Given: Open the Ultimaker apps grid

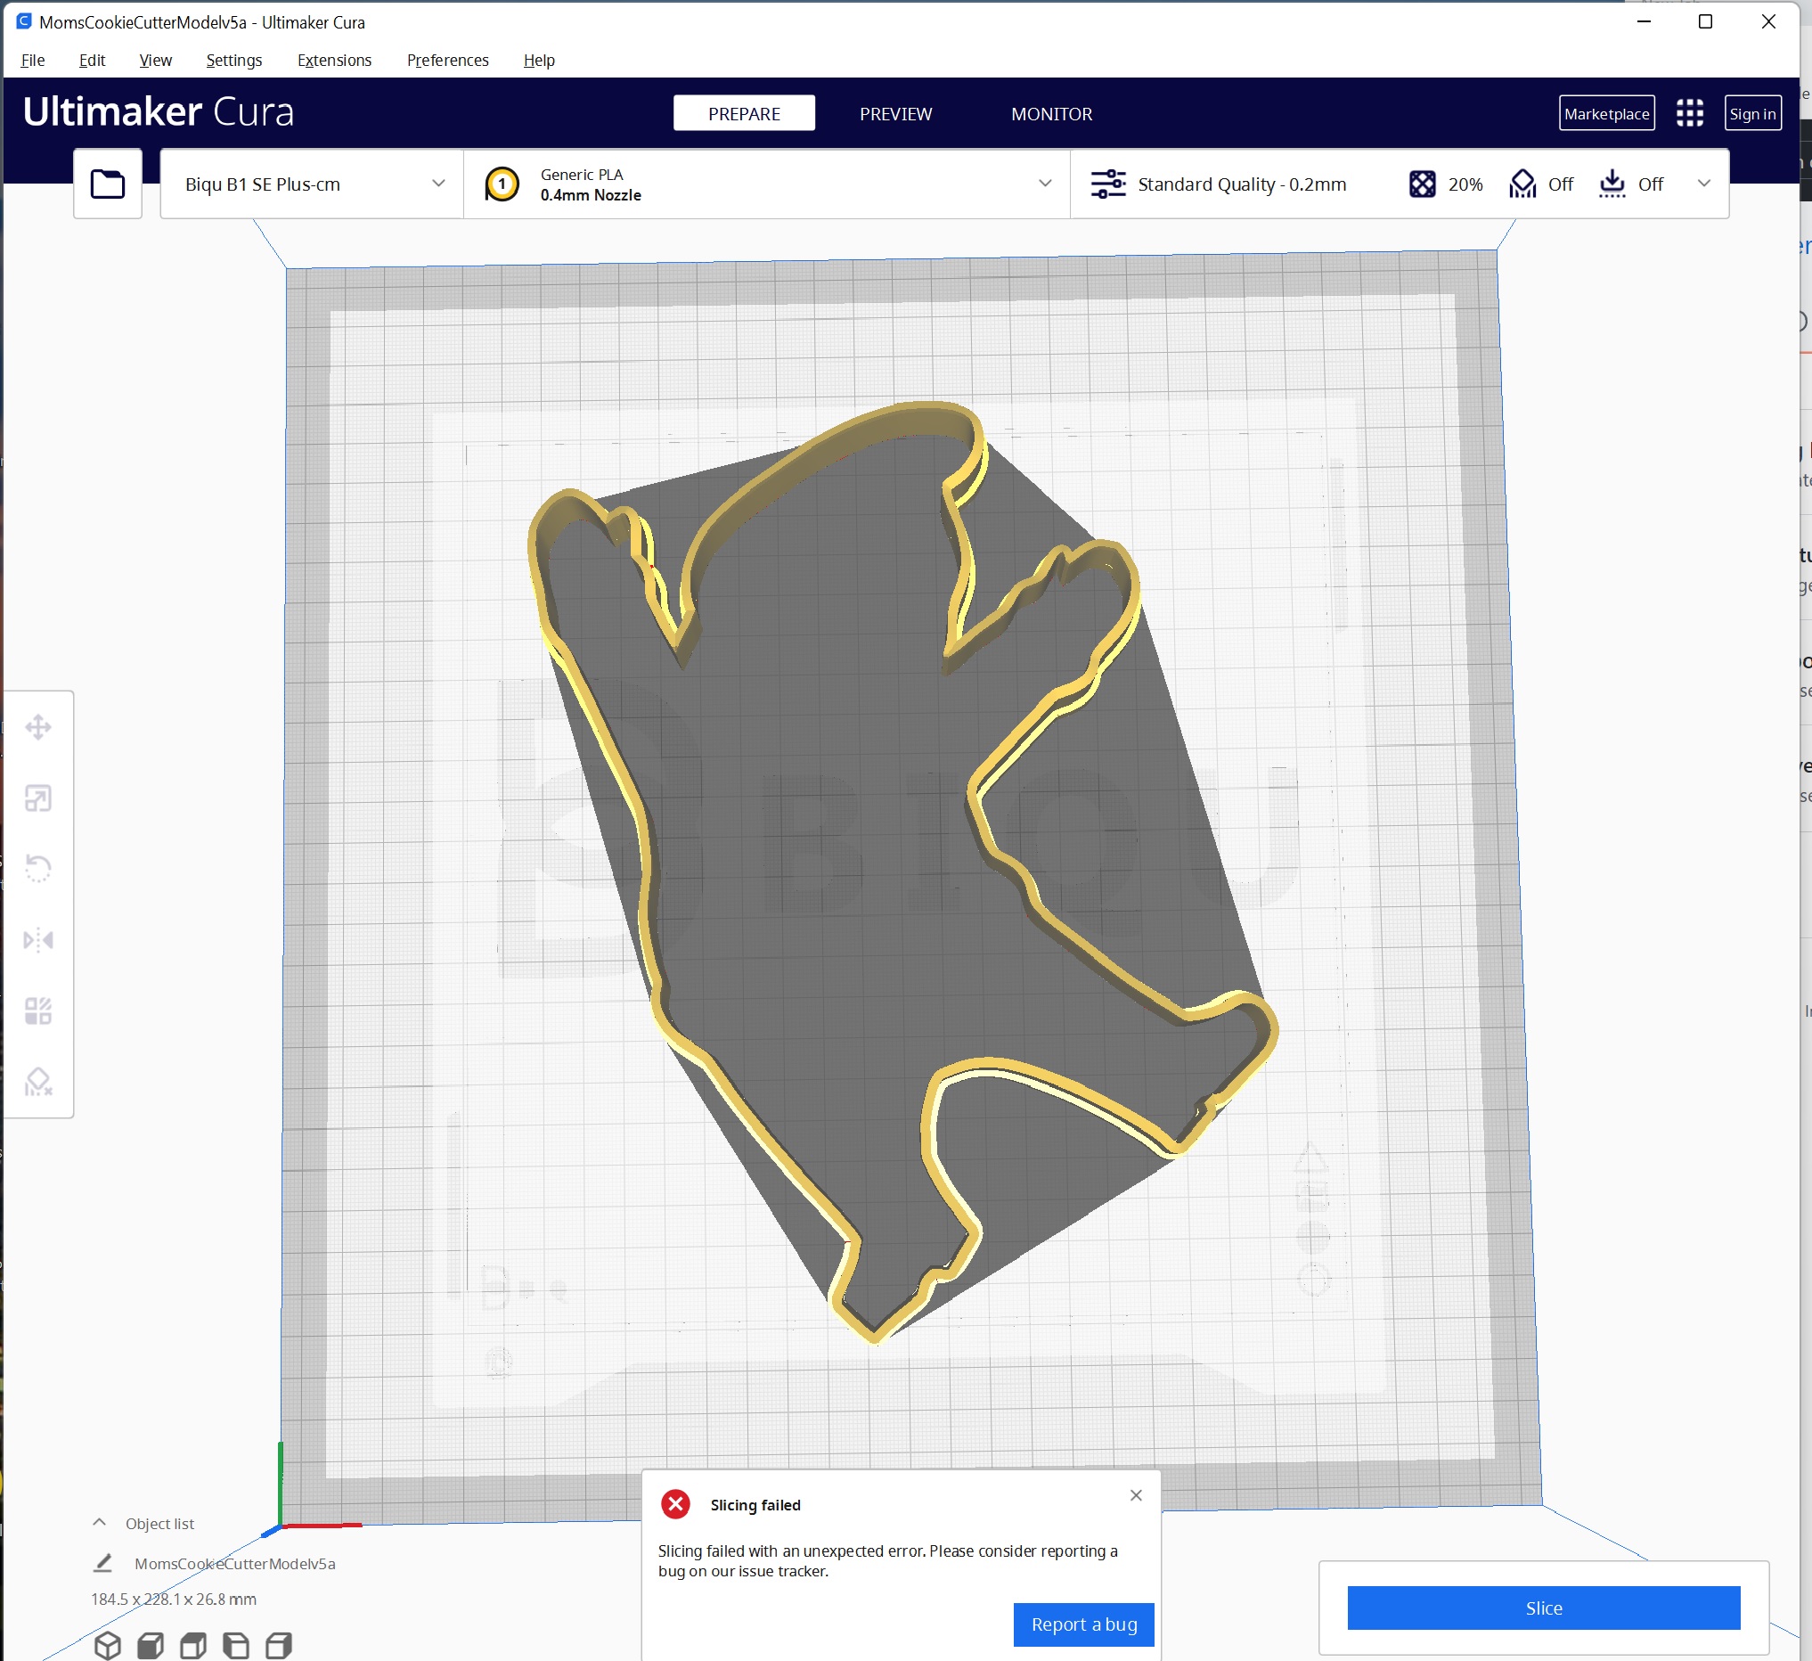Looking at the screenshot, I should [1690, 113].
